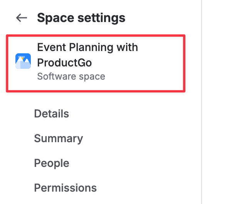The width and height of the screenshot is (232, 204).
Task: Click the word ProductGo in the space title
Action: [x=64, y=62]
